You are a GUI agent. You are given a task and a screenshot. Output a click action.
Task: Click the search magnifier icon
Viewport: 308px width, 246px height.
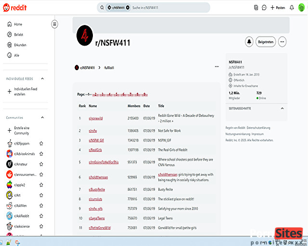pyautogui.click(x=102, y=8)
